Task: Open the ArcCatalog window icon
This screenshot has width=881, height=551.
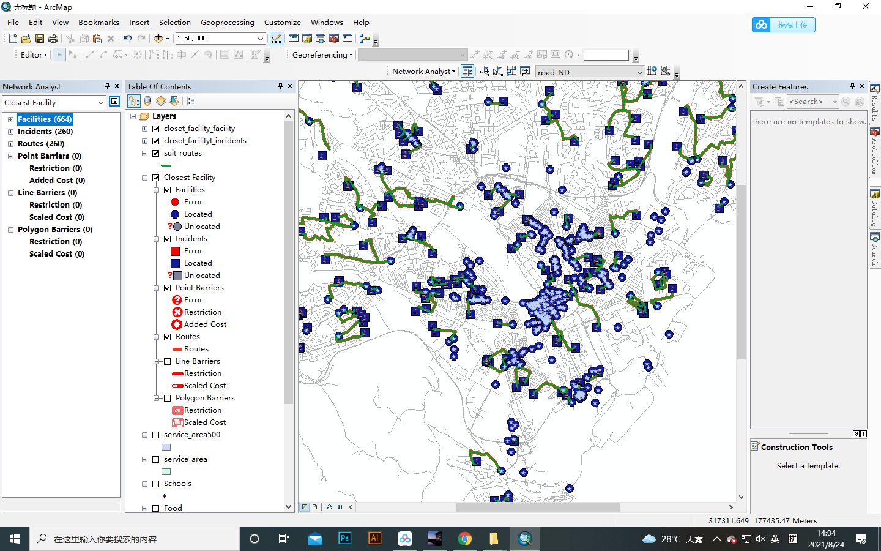Action: click(875, 212)
